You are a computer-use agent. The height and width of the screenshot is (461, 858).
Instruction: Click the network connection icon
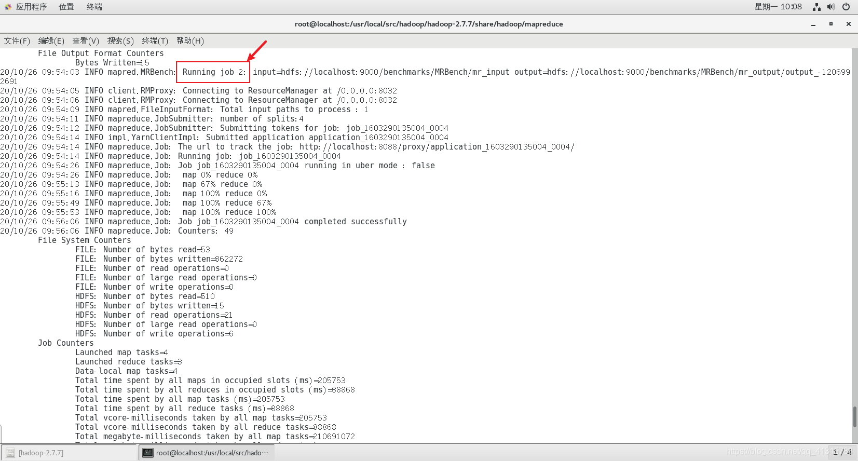click(816, 7)
